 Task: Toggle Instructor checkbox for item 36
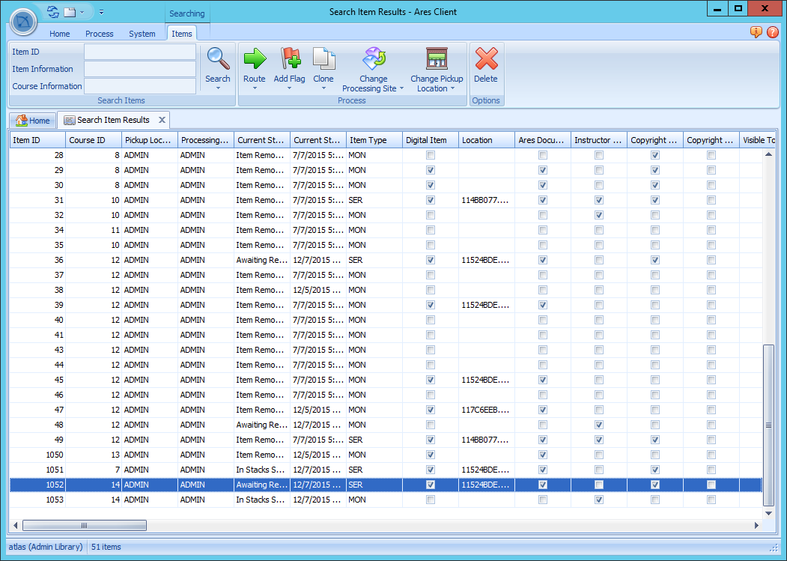[599, 260]
